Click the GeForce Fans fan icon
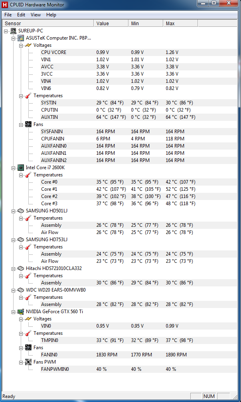The width and height of the screenshot is (241, 402). [28, 348]
